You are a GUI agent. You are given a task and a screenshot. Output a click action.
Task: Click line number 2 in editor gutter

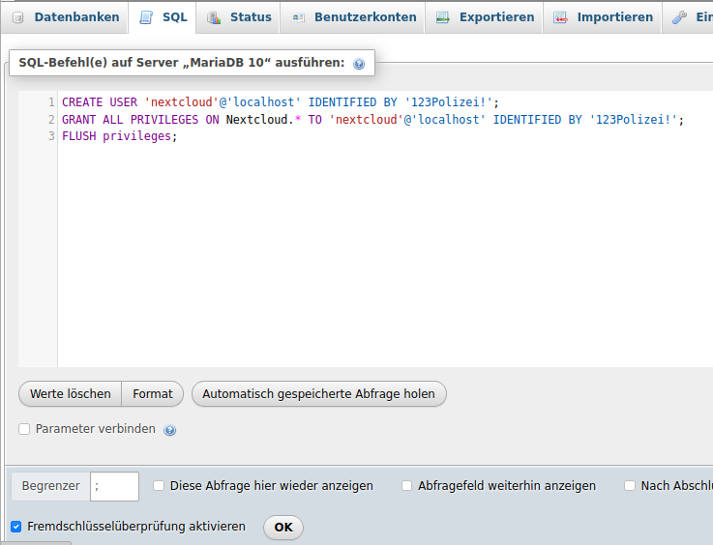pos(51,120)
